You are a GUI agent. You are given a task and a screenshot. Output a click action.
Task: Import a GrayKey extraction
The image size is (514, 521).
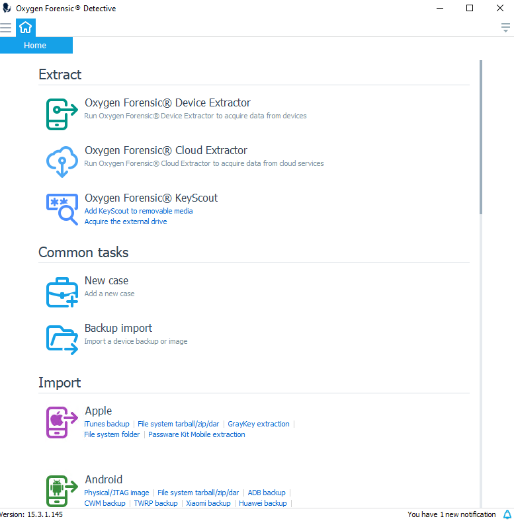click(x=259, y=424)
